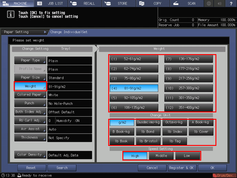This screenshot has height=178, width=237.
Task: Click Register & OK
Action: click(x=182, y=168)
